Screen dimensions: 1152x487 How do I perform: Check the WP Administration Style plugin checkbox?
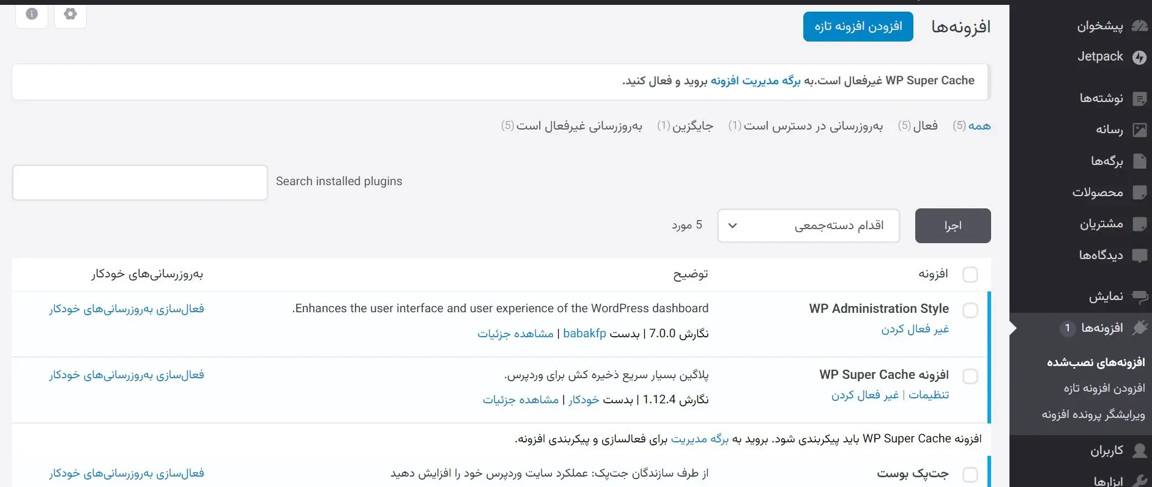click(x=970, y=310)
